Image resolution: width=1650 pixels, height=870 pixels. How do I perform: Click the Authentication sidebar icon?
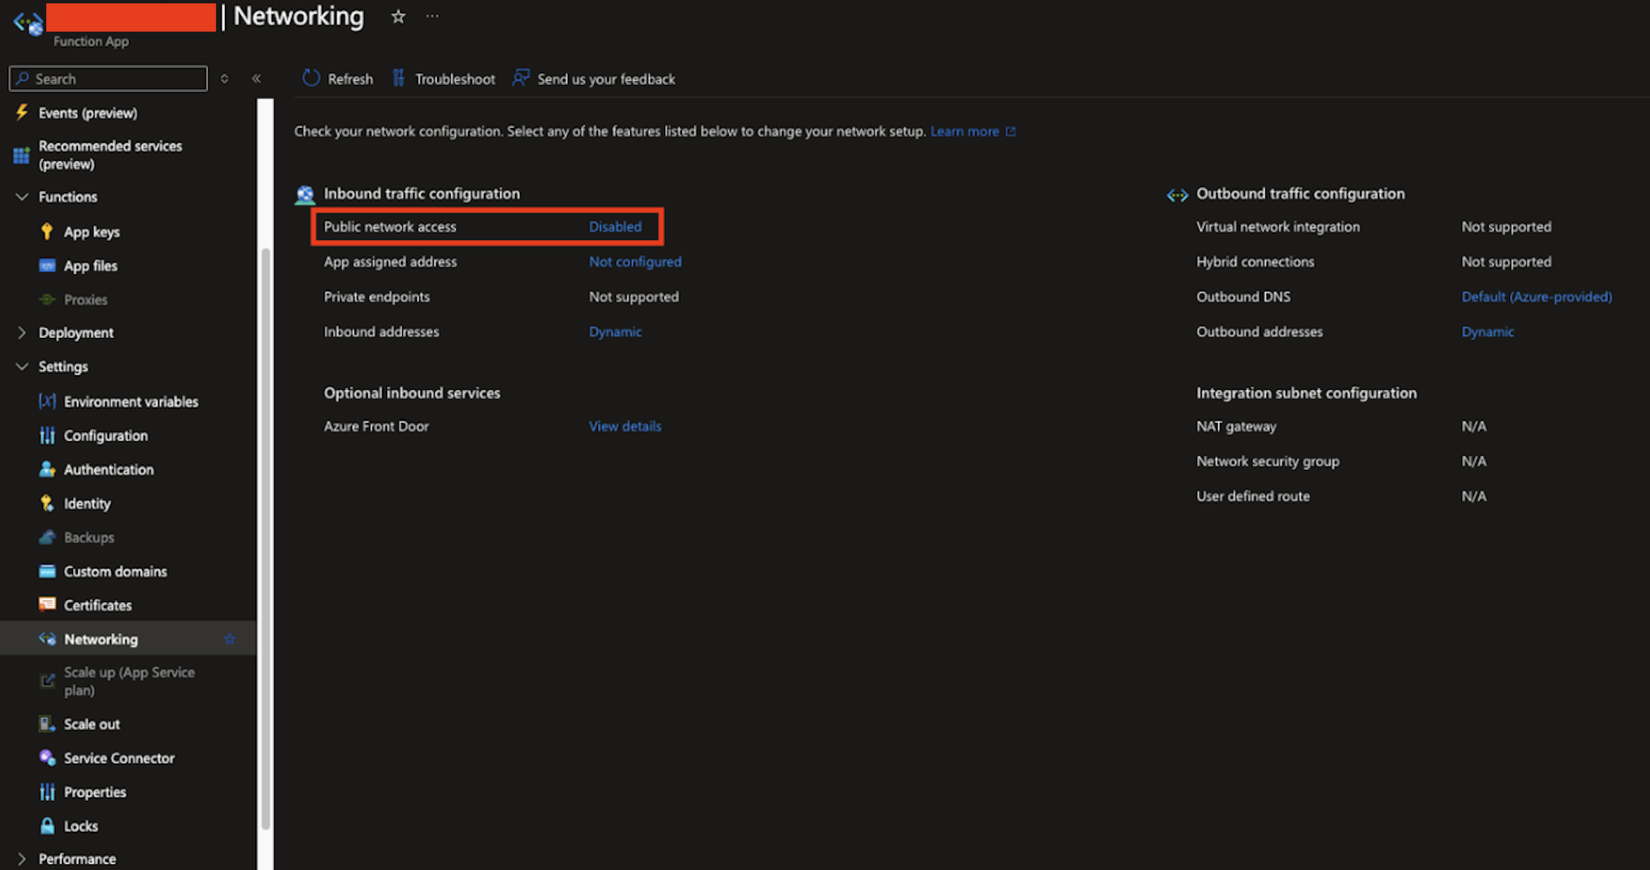(x=47, y=469)
